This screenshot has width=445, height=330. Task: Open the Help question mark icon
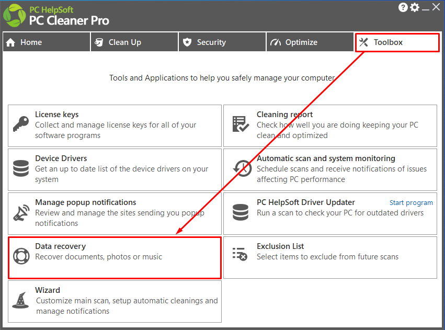pos(403,7)
